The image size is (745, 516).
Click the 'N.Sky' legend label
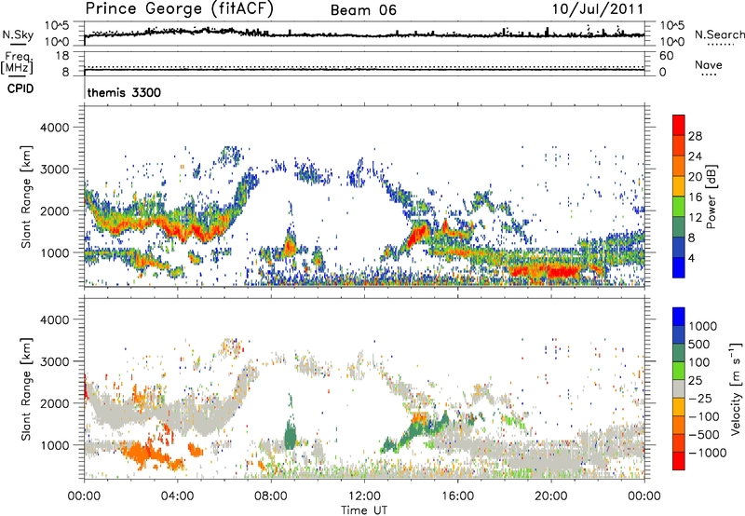pyautogui.click(x=18, y=34)
